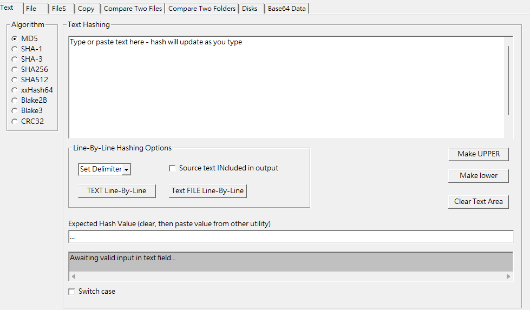Click the Make UPPER button
Image resolution: width=530 pixels, height=310 pixels.
coord(479,154)
